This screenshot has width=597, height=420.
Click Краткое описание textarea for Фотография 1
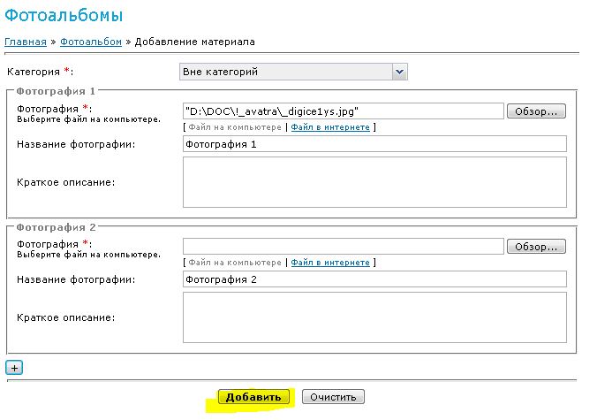click(x=374, y=182)
